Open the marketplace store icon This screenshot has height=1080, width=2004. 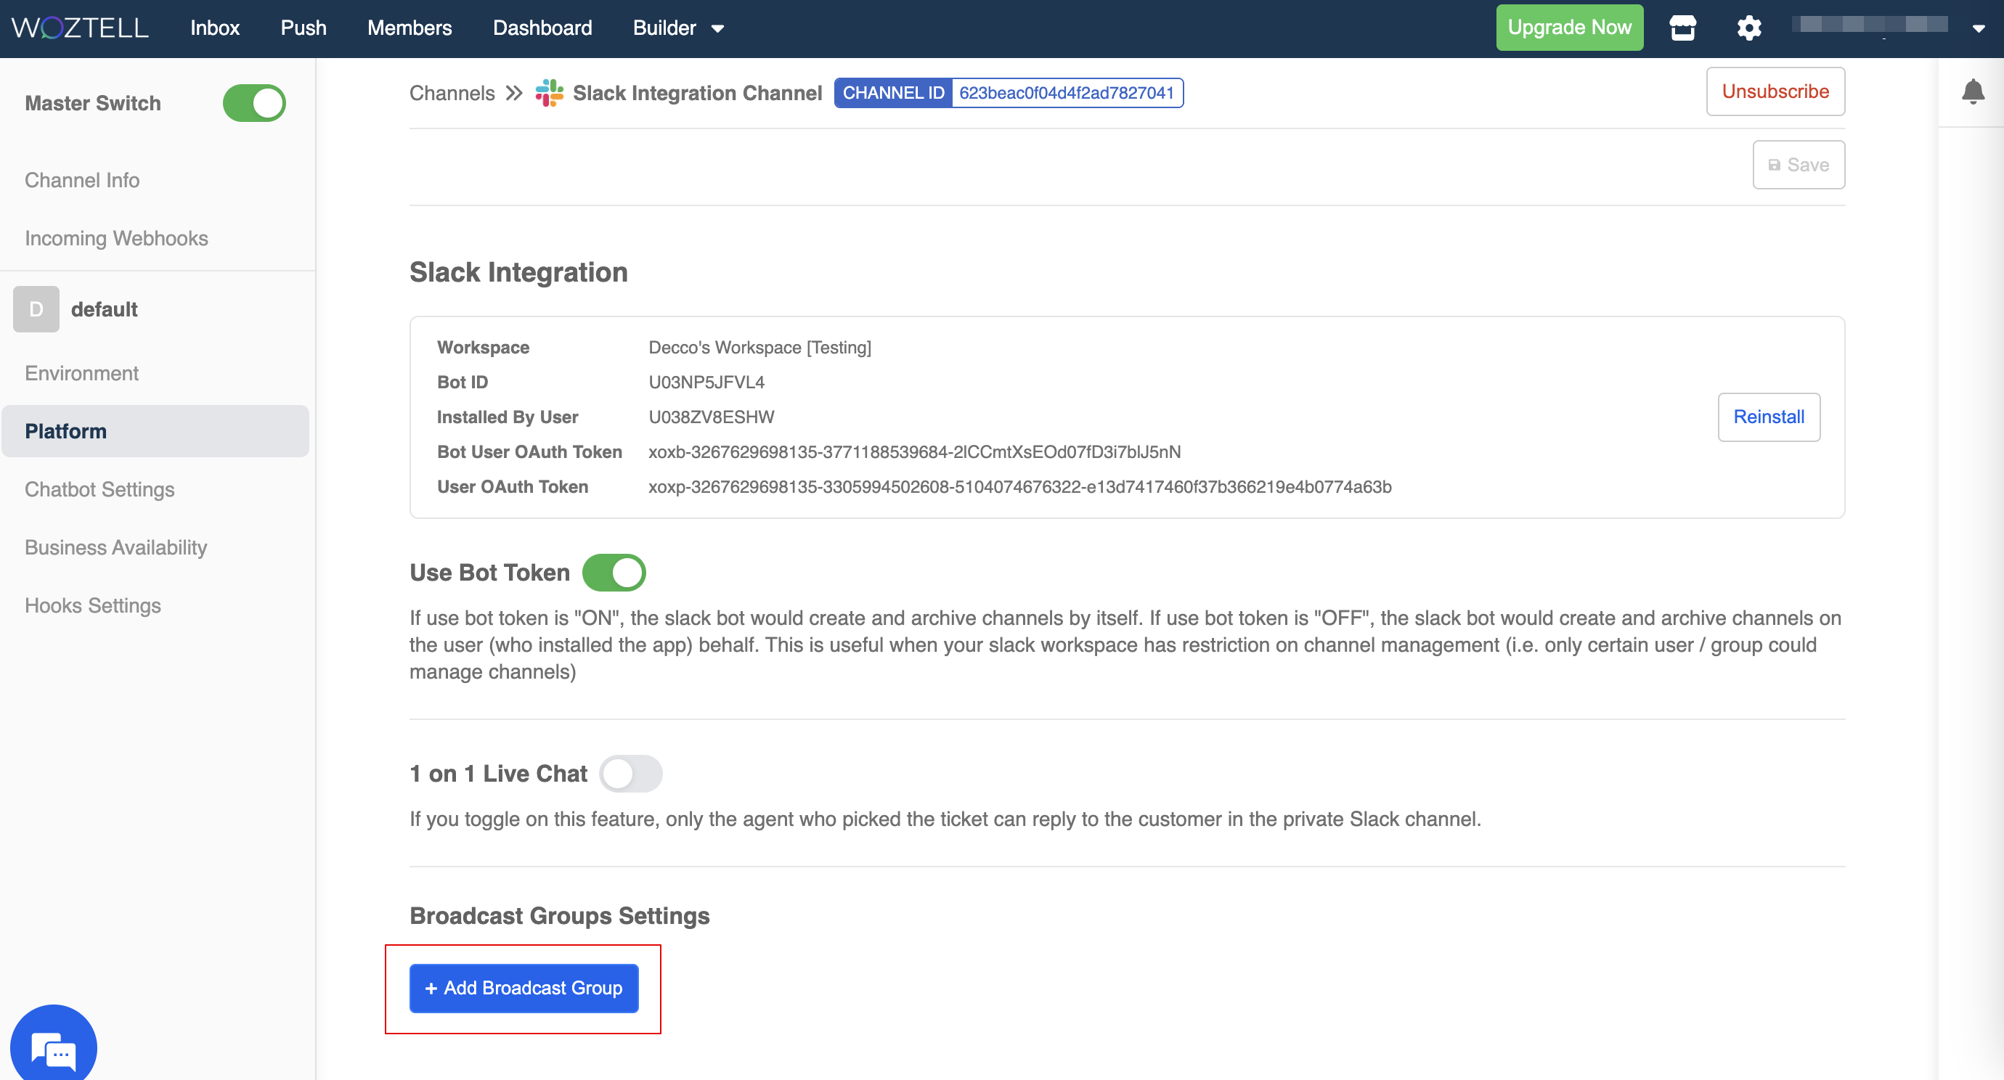(1682, 28)
